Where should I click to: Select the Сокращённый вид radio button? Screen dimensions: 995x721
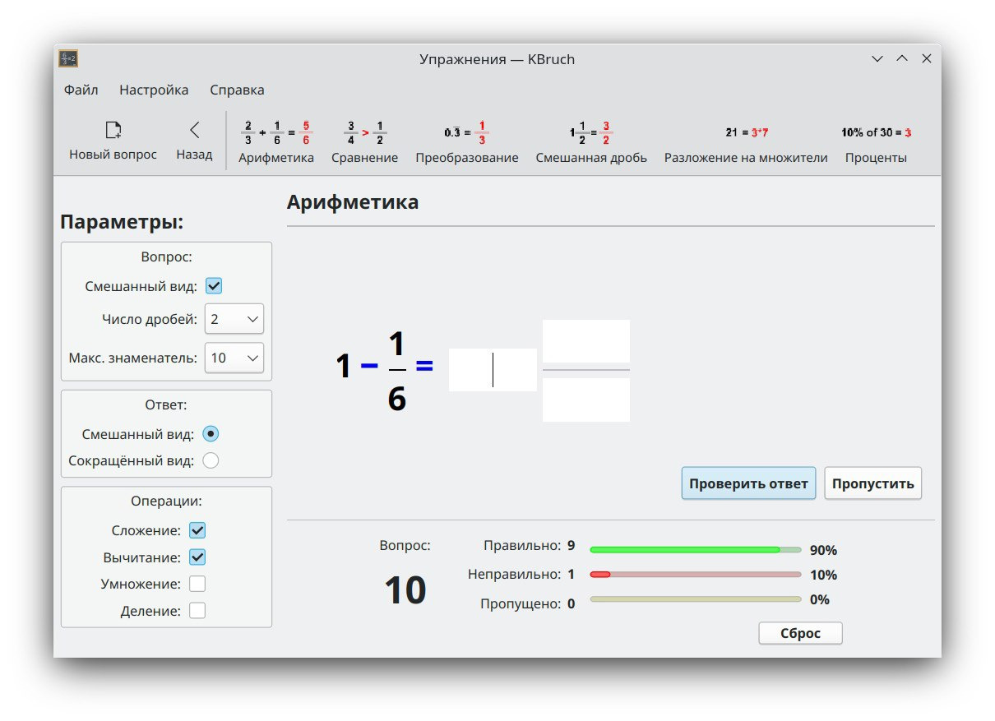(211, 460)
